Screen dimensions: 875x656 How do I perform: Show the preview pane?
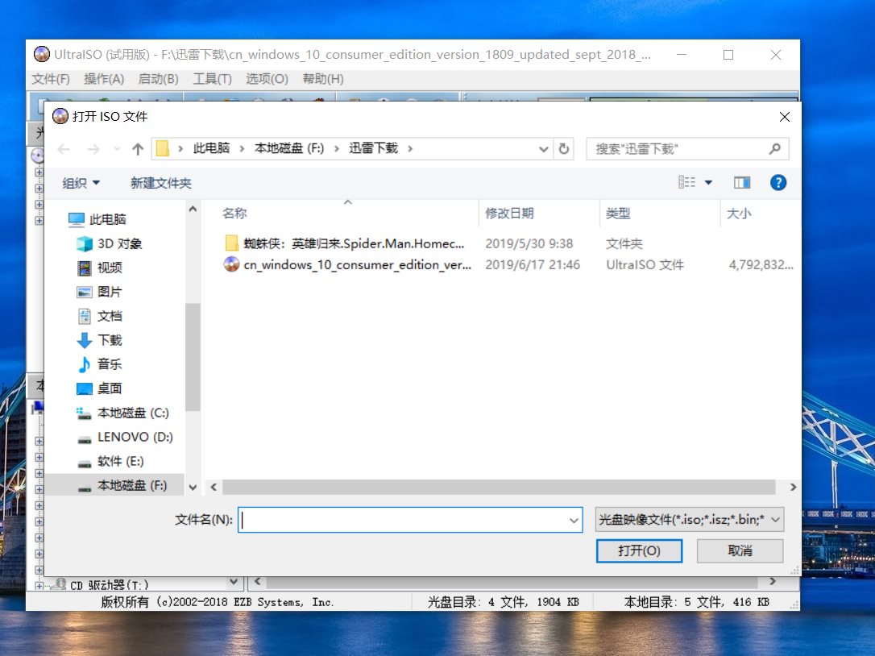click(x=741, y=183)
